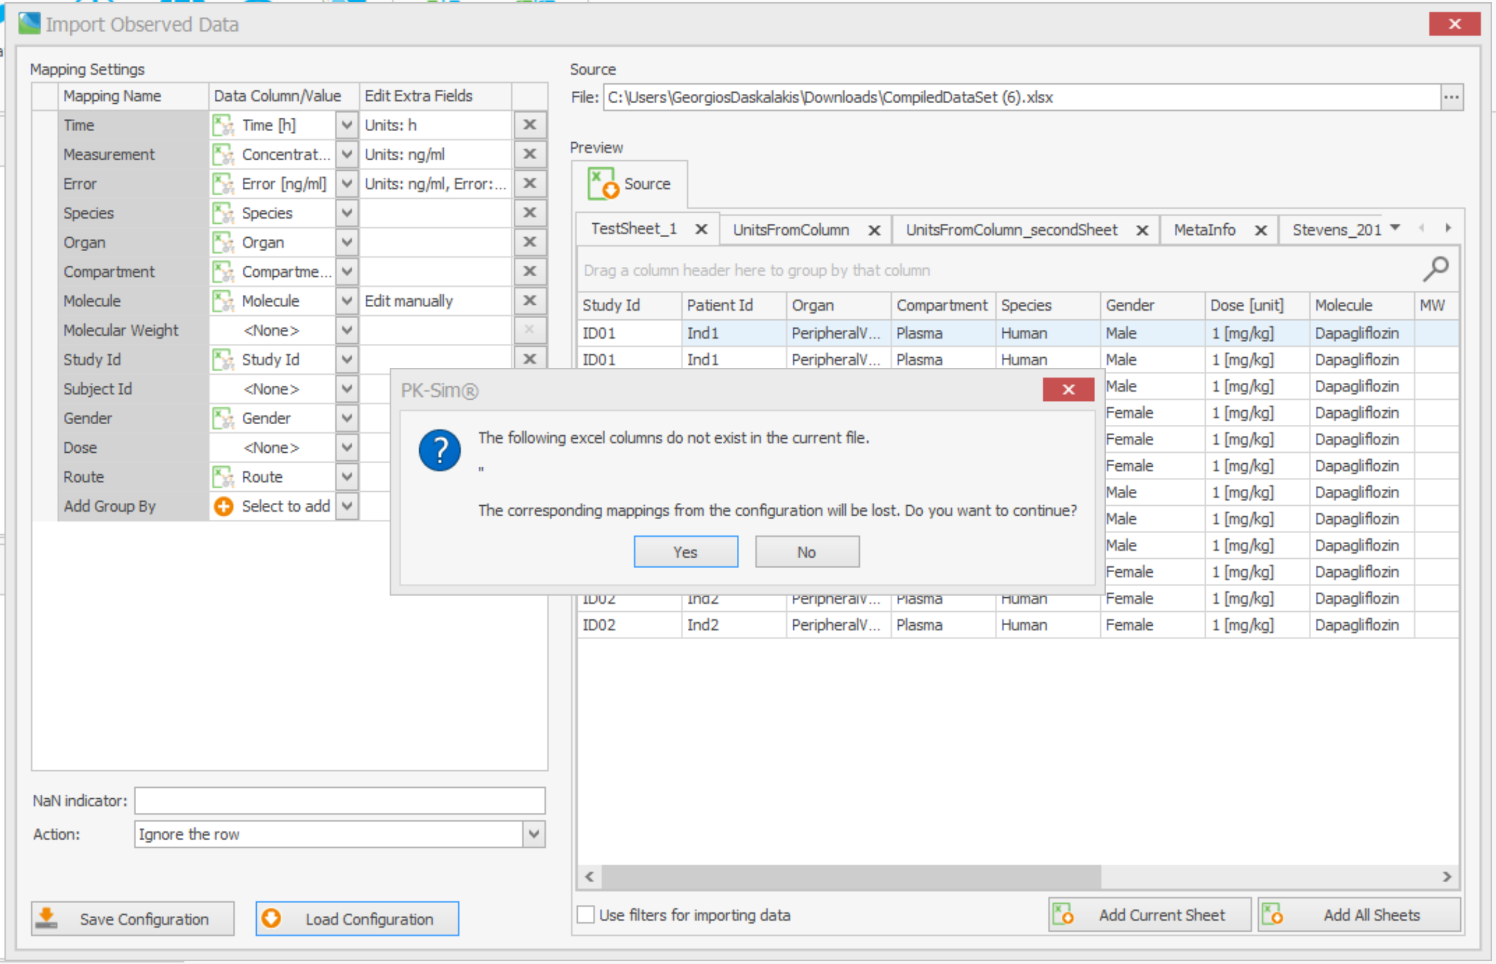This screenshot has height=964, width=1496.
Task: Open the search magnifier in the preview grid
Action: pos(1436,268)
